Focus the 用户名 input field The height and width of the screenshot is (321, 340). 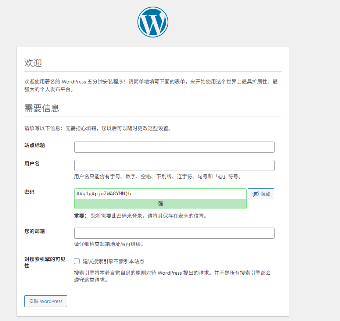pyautogui.click(x=174, y=165)
